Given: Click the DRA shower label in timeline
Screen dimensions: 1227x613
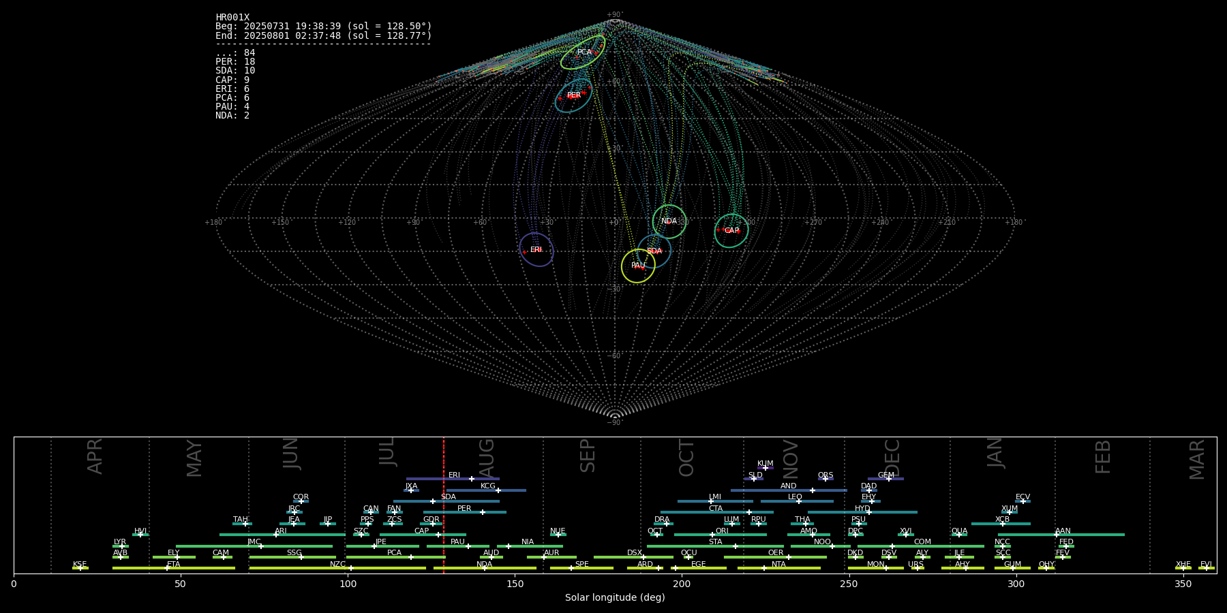Looking at the screenshot, I should coord(662,519).
